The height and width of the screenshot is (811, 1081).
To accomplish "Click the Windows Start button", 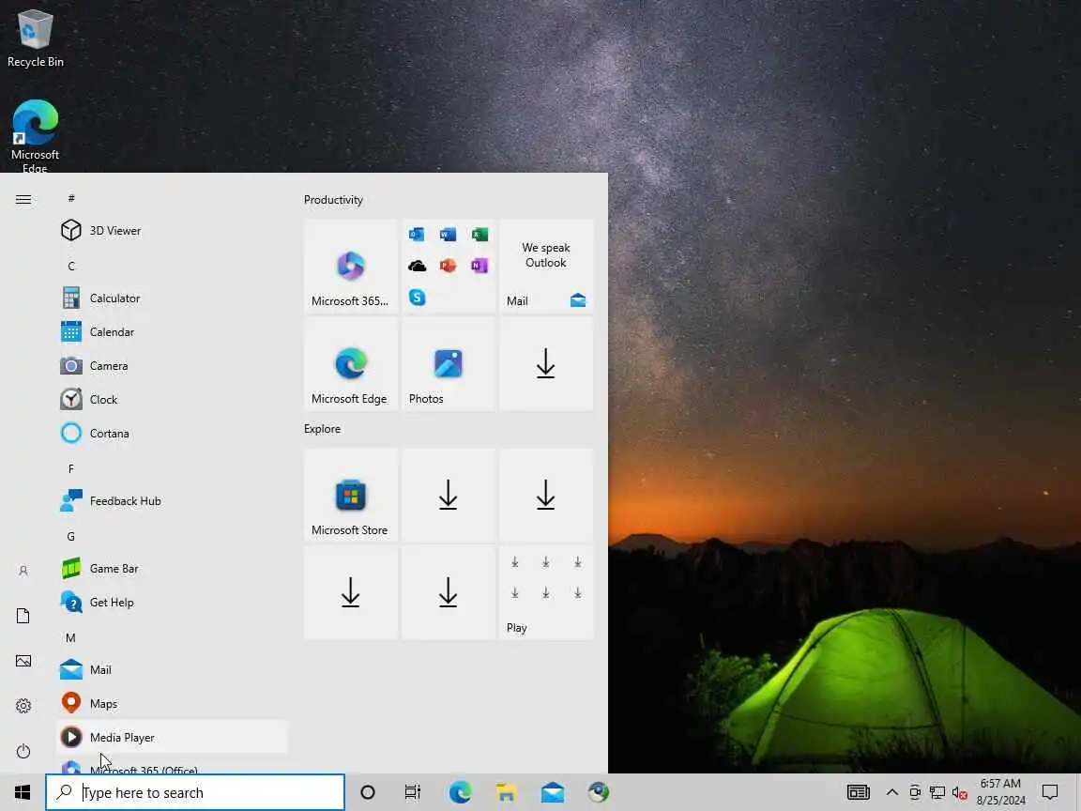I will tap(23, 792).
